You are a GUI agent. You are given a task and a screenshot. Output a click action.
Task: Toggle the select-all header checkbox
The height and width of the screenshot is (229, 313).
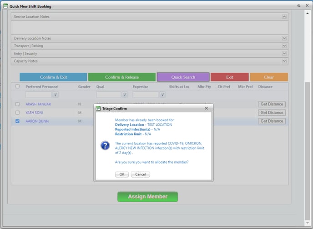tap(17, 86)
